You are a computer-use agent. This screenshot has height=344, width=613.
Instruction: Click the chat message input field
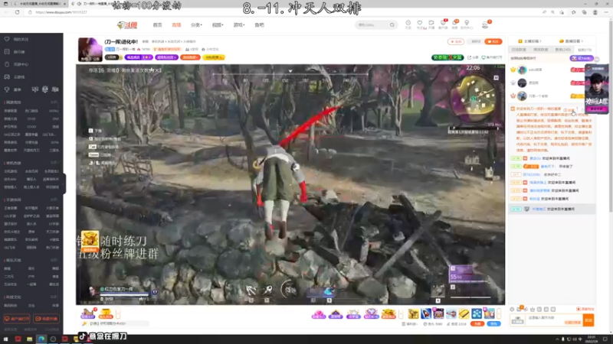(x=553, y=320)
